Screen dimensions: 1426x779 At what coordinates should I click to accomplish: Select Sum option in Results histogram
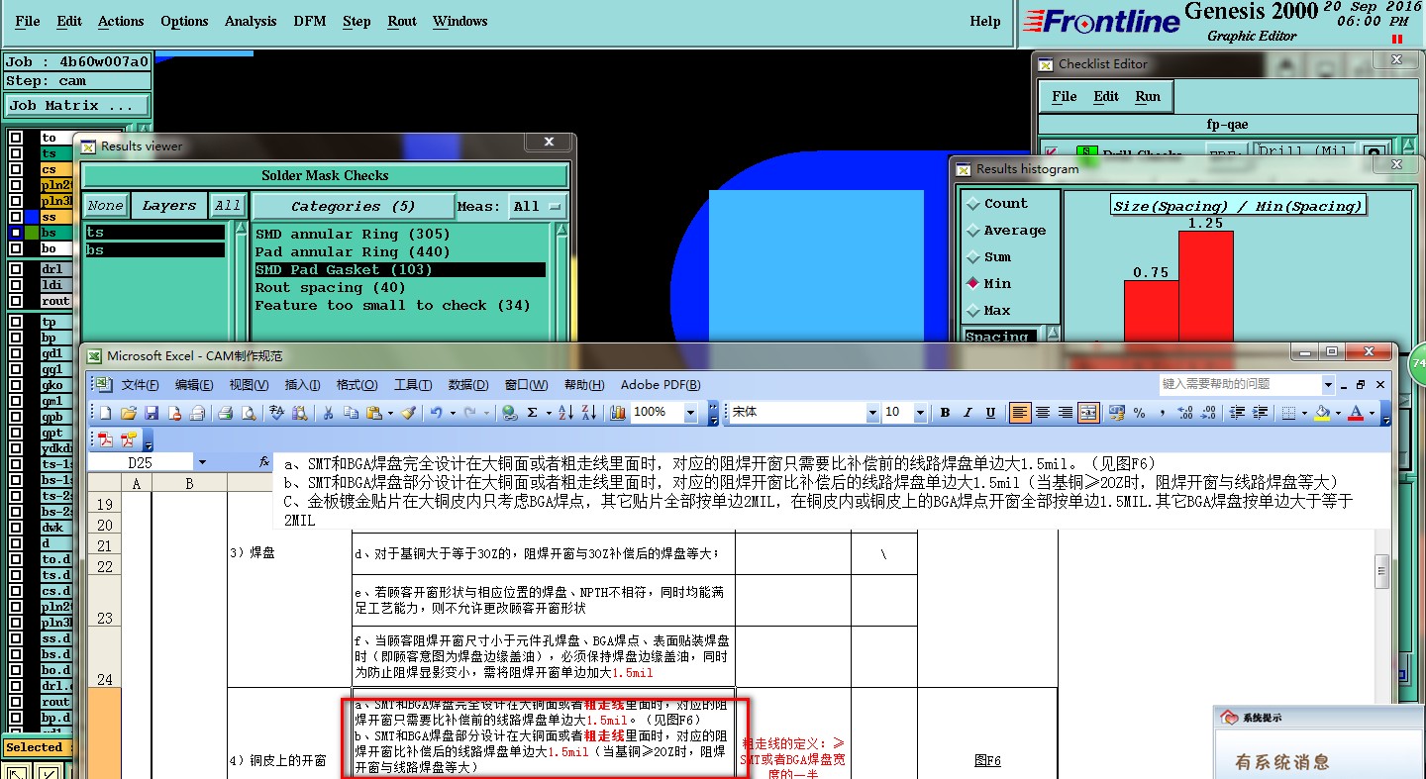[972, 257]
